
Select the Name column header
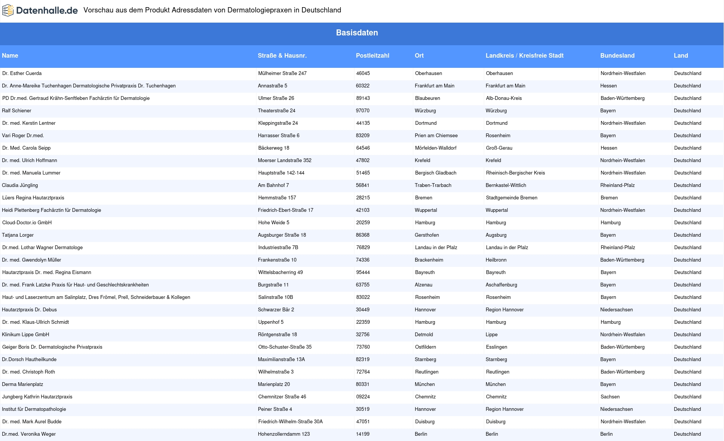click(10, 56)
